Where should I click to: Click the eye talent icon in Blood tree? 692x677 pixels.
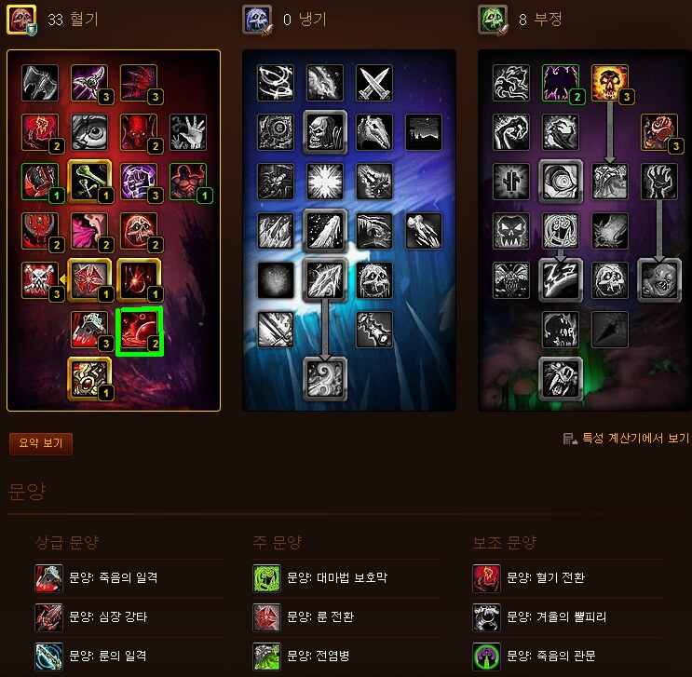click(x=89, y=132)
